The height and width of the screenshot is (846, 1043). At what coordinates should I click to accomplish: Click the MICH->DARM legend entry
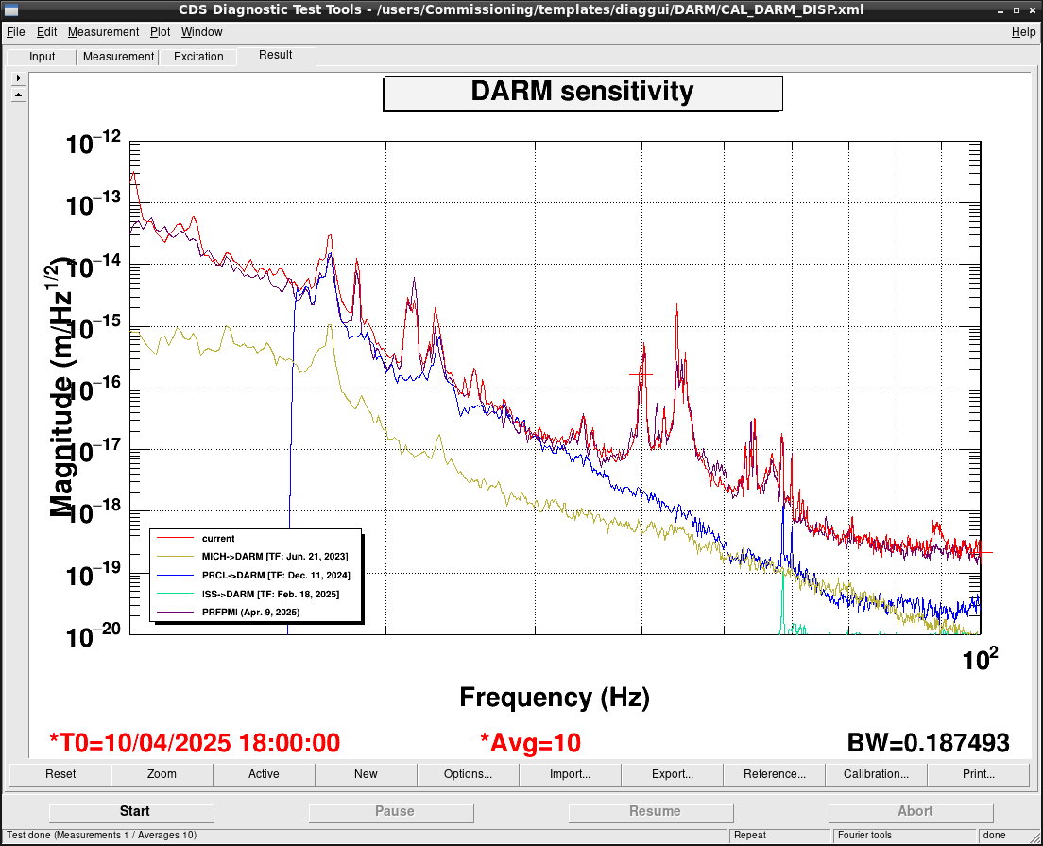pyautogui.click(x=275, y=557)
